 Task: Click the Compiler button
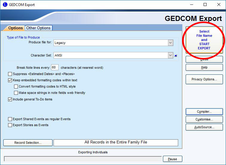(x=204, y=112)
